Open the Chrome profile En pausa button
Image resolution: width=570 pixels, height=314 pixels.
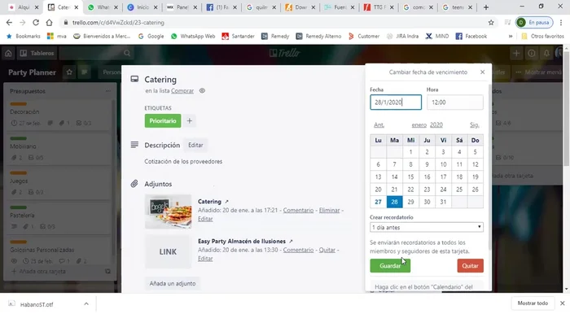(x=534, y=23)
